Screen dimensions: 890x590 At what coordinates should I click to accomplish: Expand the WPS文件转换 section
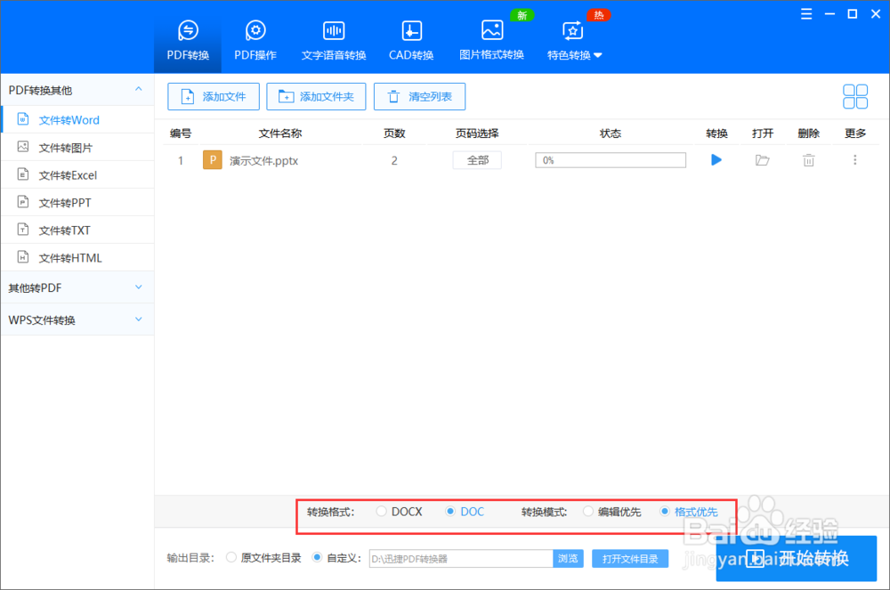click(x=77, y=319)
